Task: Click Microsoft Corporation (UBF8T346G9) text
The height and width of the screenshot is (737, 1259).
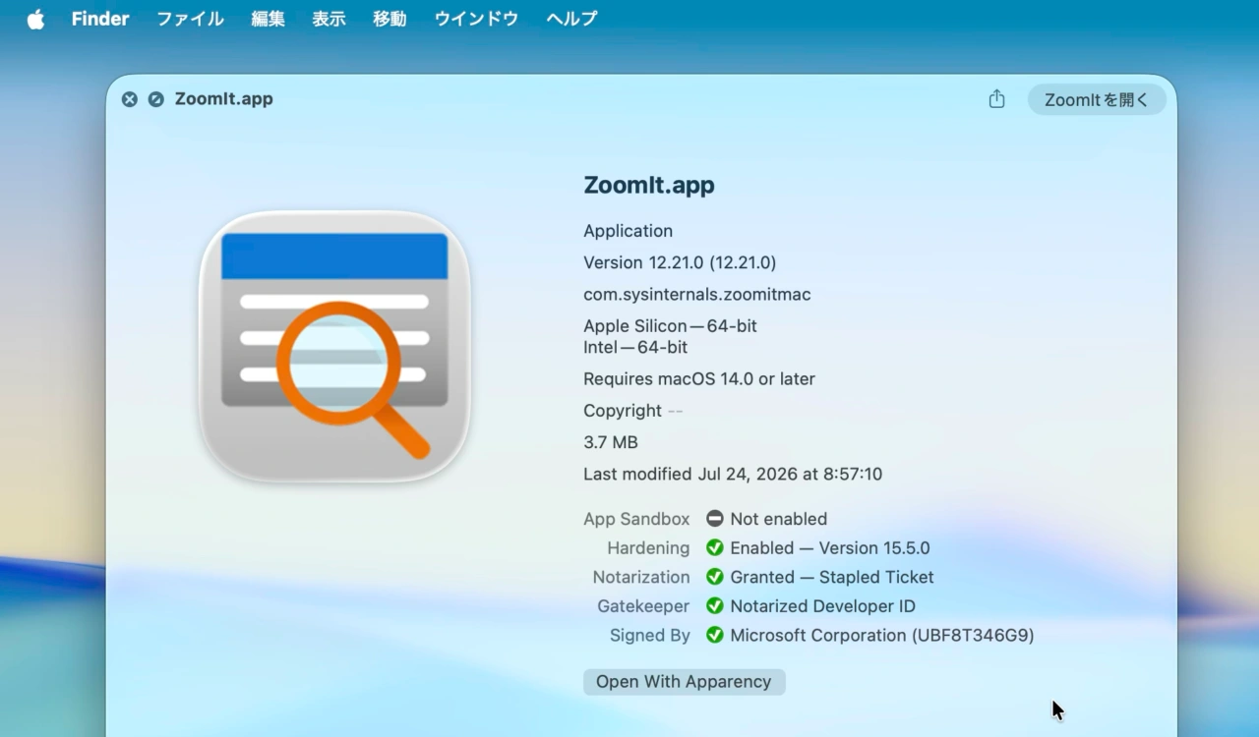Action: coord(882,636)
